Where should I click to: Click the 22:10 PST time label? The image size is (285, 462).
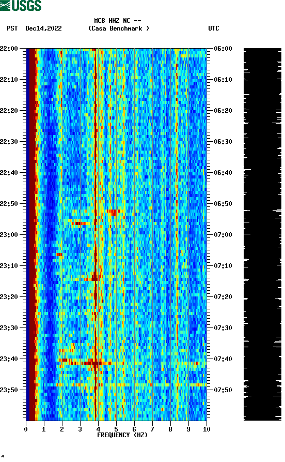point(9,80)
